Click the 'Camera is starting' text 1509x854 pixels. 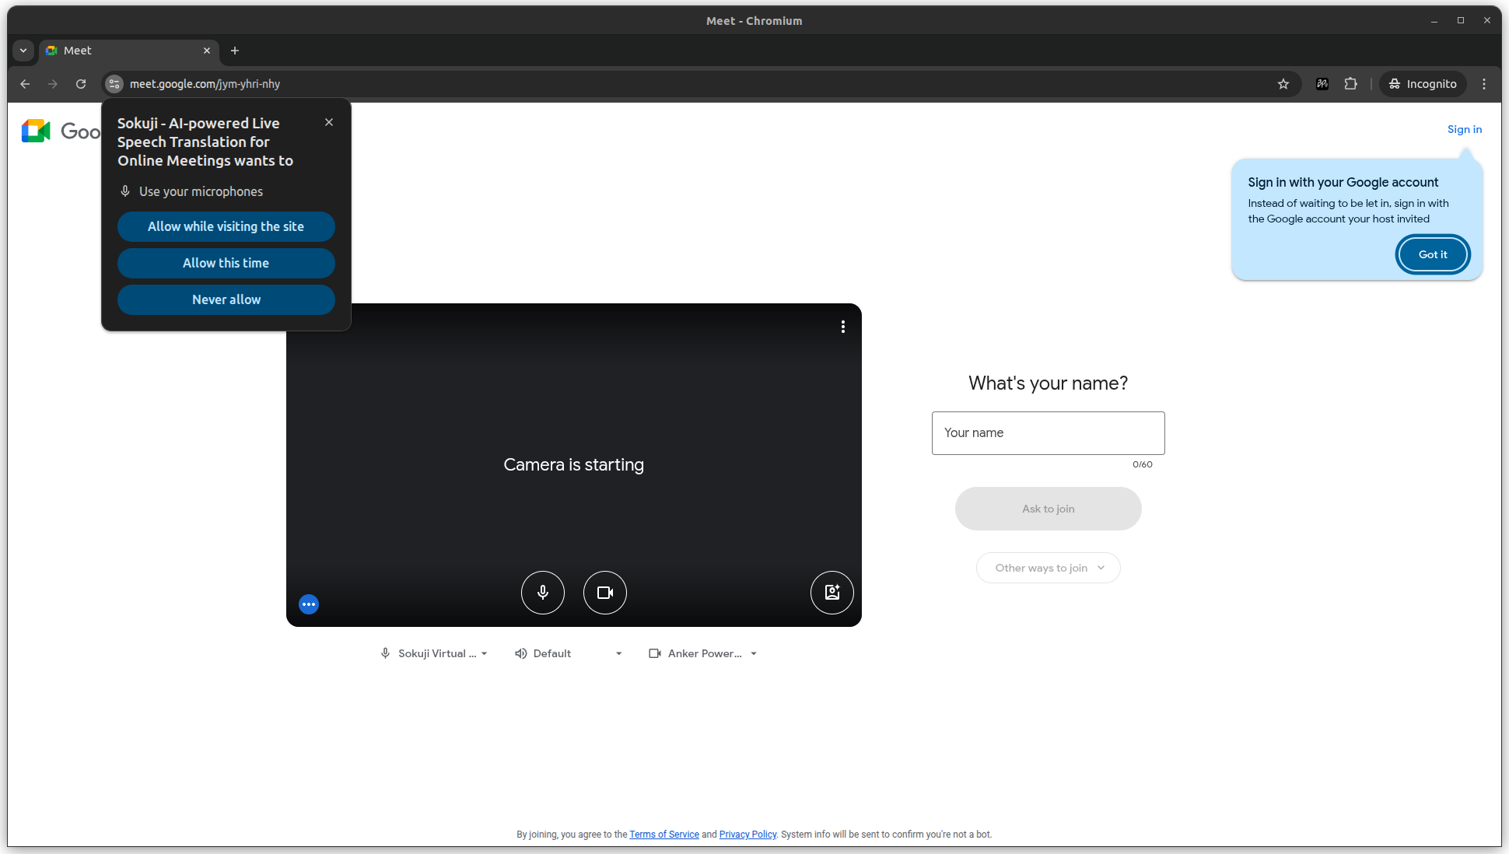tap(574, 465)
